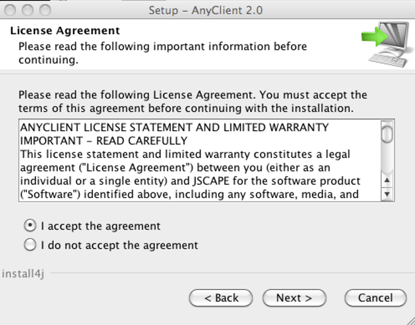415x325 pixels.
Task: Proceed by clicking 'Next >'
Action: (x=294, y=298)
